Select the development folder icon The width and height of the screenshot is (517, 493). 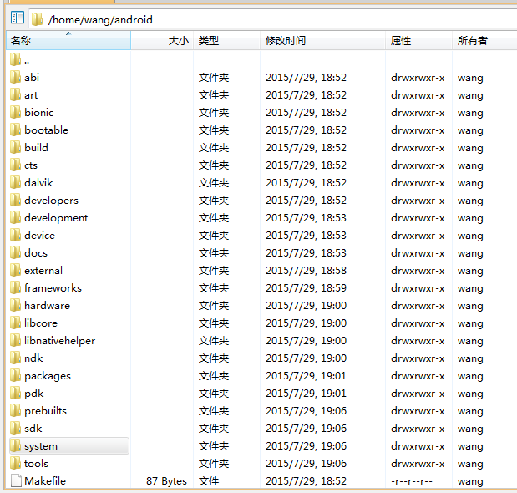(x=16, y=217)
